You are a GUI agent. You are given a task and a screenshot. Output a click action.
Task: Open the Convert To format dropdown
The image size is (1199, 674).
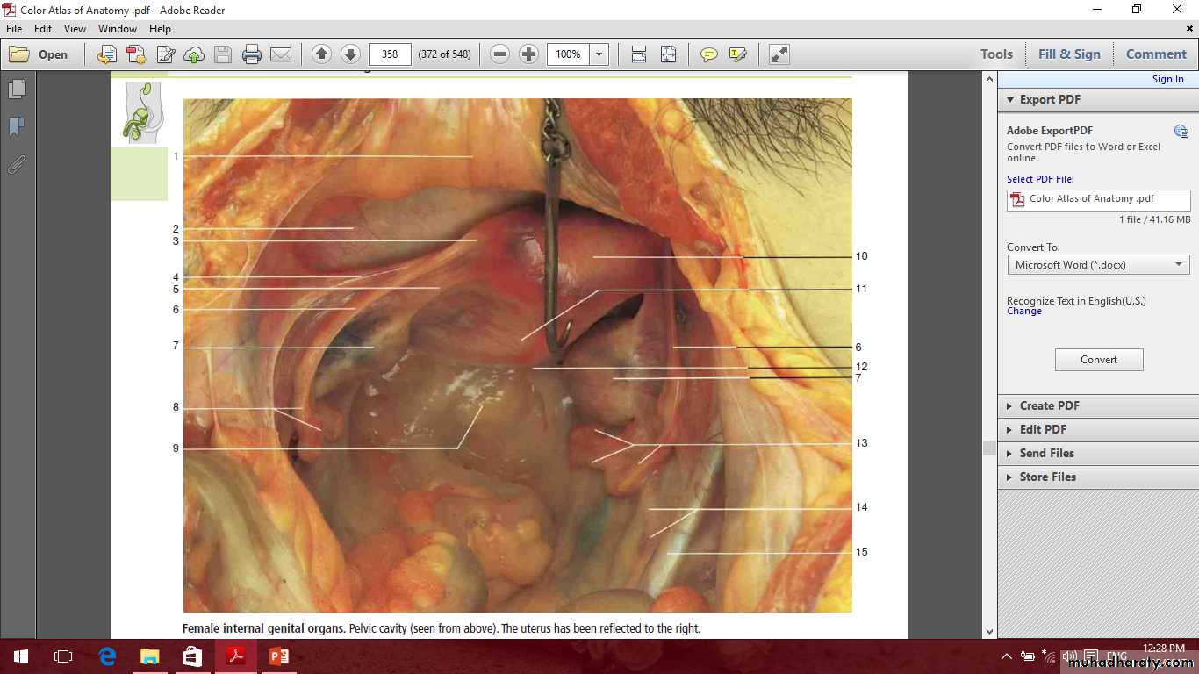pyautogui.click(x=1098, y=264)
